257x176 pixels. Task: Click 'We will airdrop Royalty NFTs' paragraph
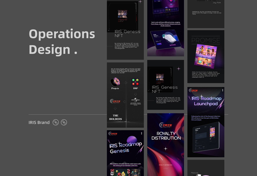[126, 71]
